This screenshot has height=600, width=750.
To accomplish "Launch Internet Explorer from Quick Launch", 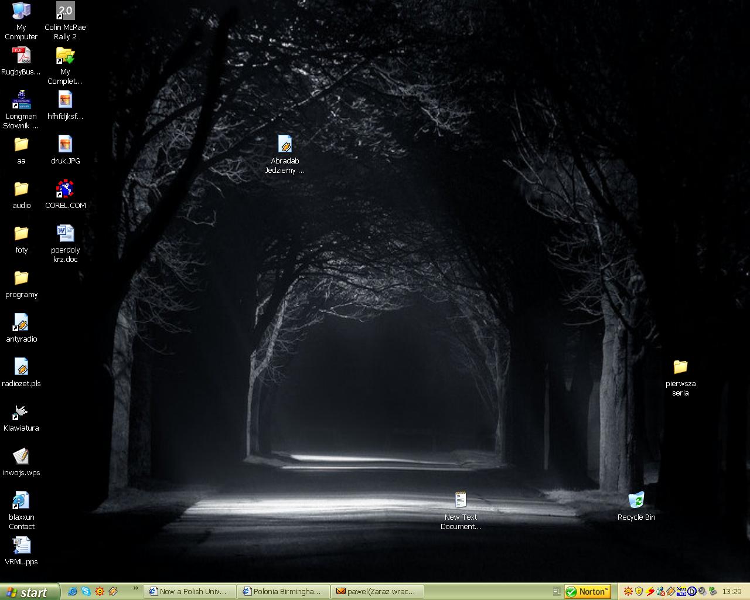I will pyautogui.click(x=73, y=592).
